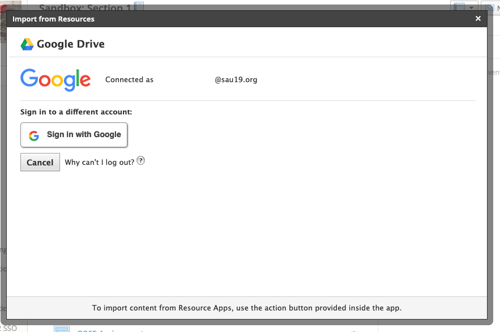Viewport: 500px width, 332px height.
Task: Click the footer text about Resource Apps
Action: tap(247, 308)
